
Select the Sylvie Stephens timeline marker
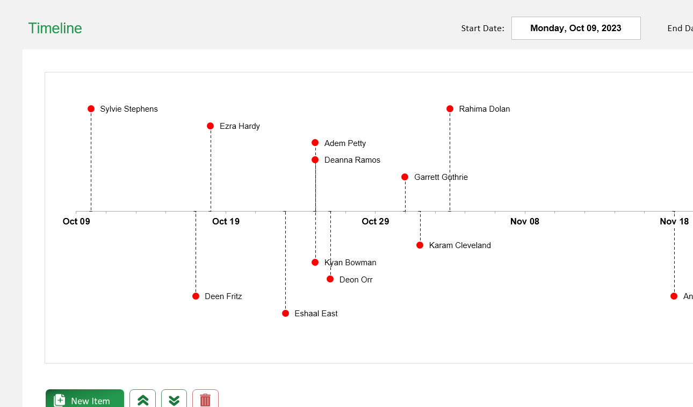tap(91, 108)
